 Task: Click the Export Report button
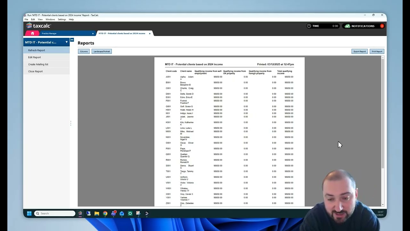tap(359, 51)
